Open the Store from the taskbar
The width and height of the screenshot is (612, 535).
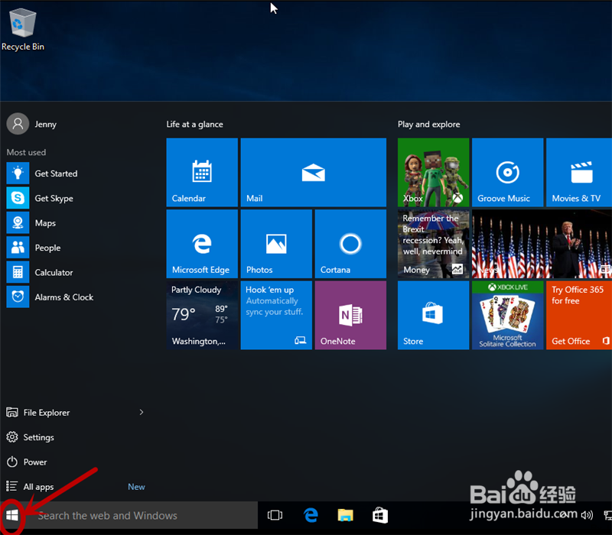tap(380, 515)
